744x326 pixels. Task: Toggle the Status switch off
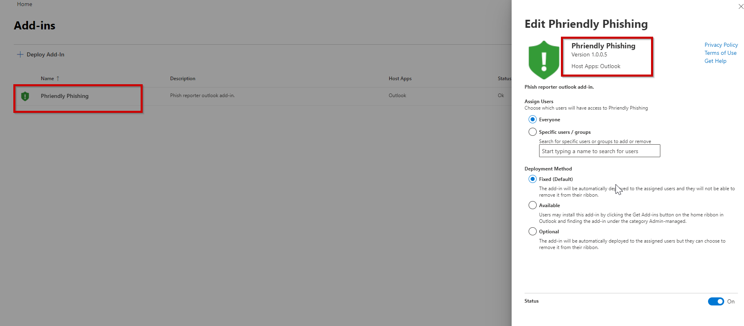716,301
